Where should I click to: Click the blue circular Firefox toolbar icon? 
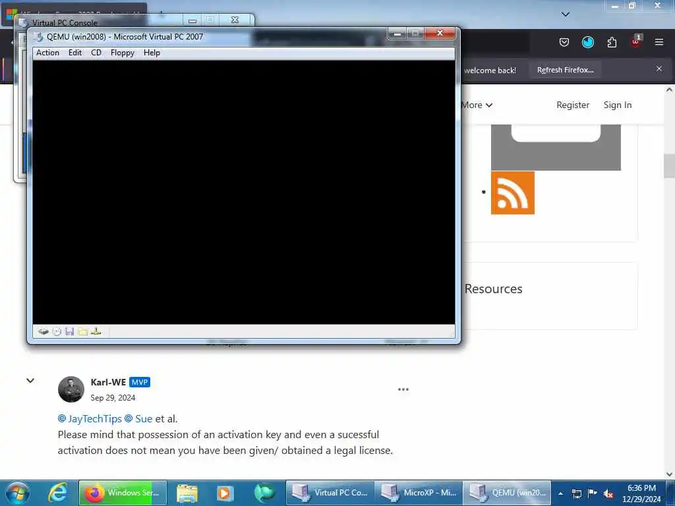[587, 42]
